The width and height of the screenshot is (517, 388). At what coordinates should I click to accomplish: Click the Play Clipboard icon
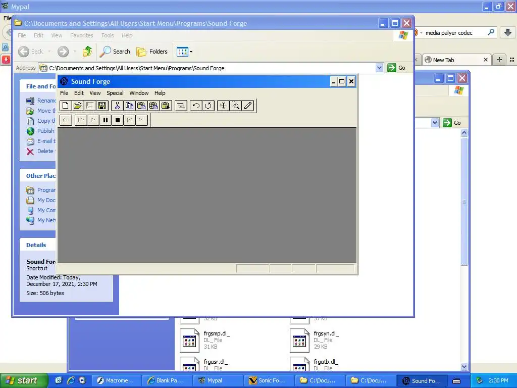point(166,106)
